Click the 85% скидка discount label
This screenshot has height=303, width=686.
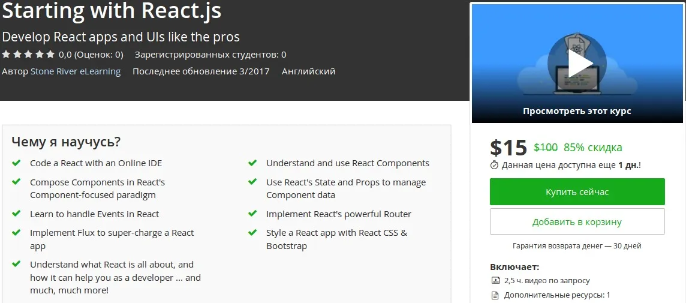point(592,148)
